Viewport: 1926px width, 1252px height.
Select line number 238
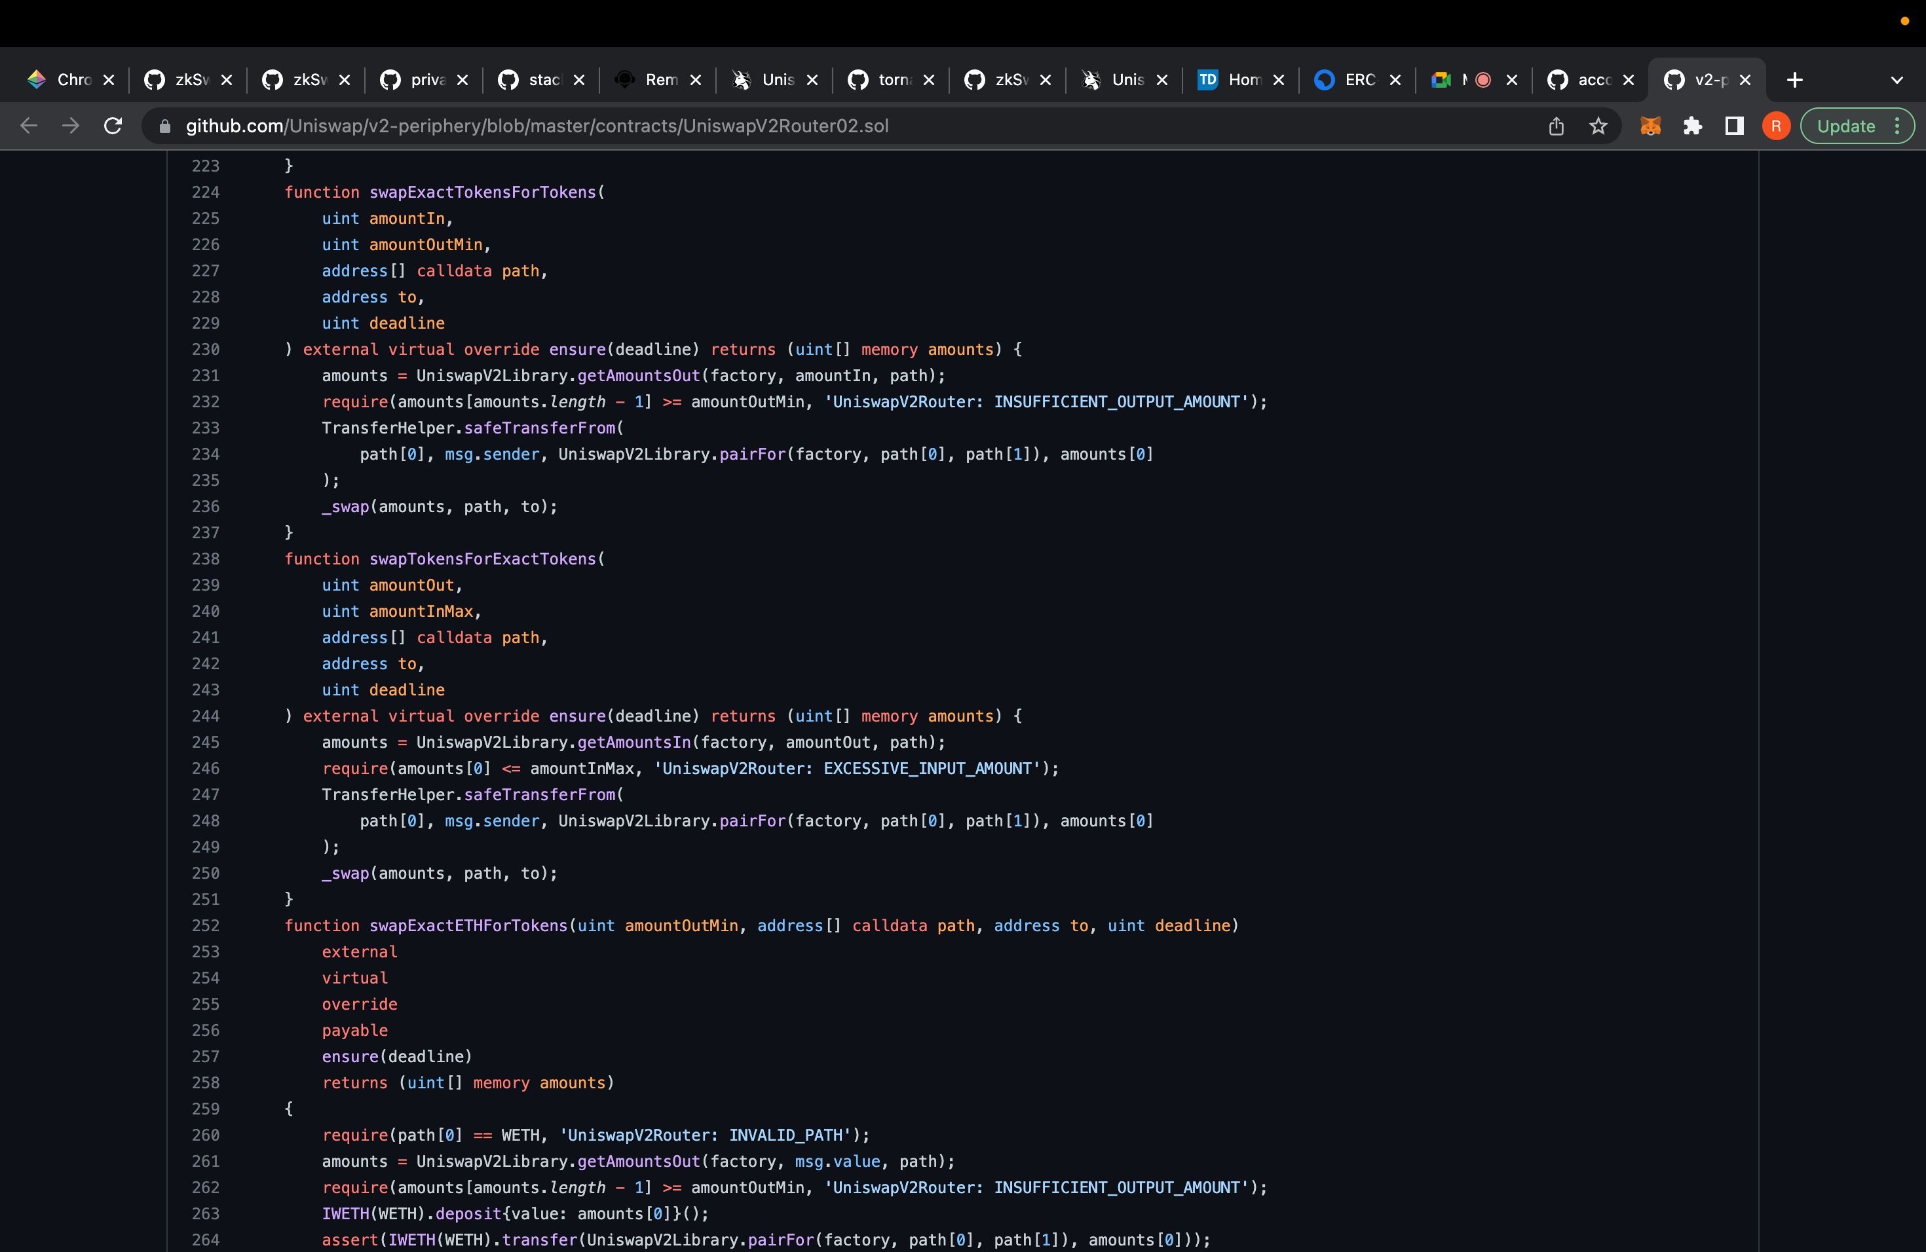(206, 559)
